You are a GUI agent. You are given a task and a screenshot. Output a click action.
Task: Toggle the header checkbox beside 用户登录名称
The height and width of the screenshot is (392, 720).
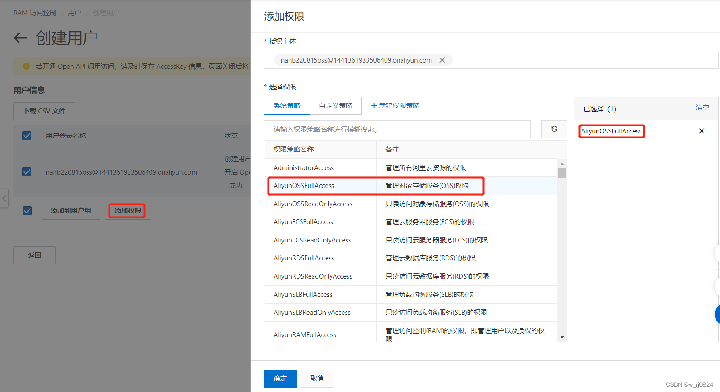[x=27, y=135]
